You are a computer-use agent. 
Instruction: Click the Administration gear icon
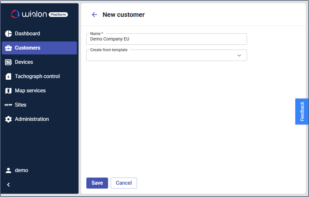click(x=8, y=119)
